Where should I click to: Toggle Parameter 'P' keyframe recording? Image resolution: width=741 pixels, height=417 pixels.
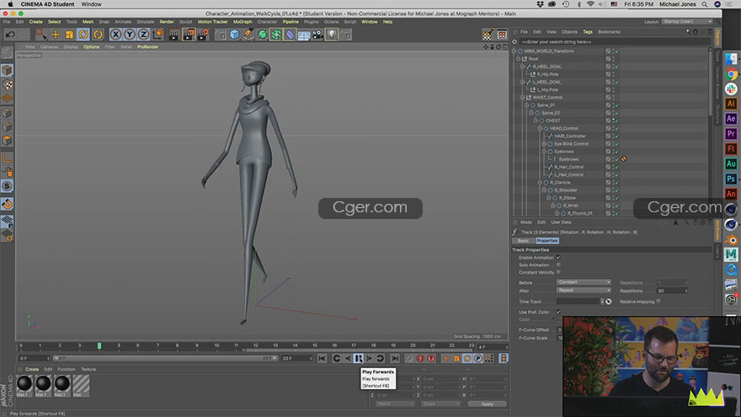click(x=477, y=358)
